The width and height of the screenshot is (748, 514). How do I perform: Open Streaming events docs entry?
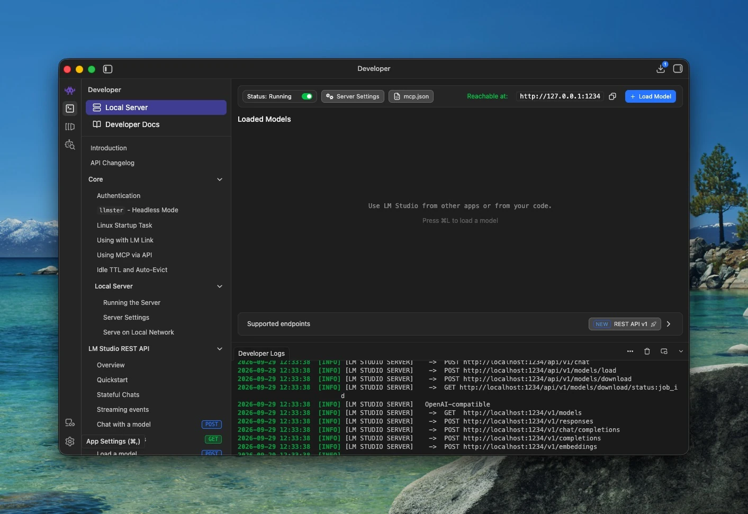123,410
